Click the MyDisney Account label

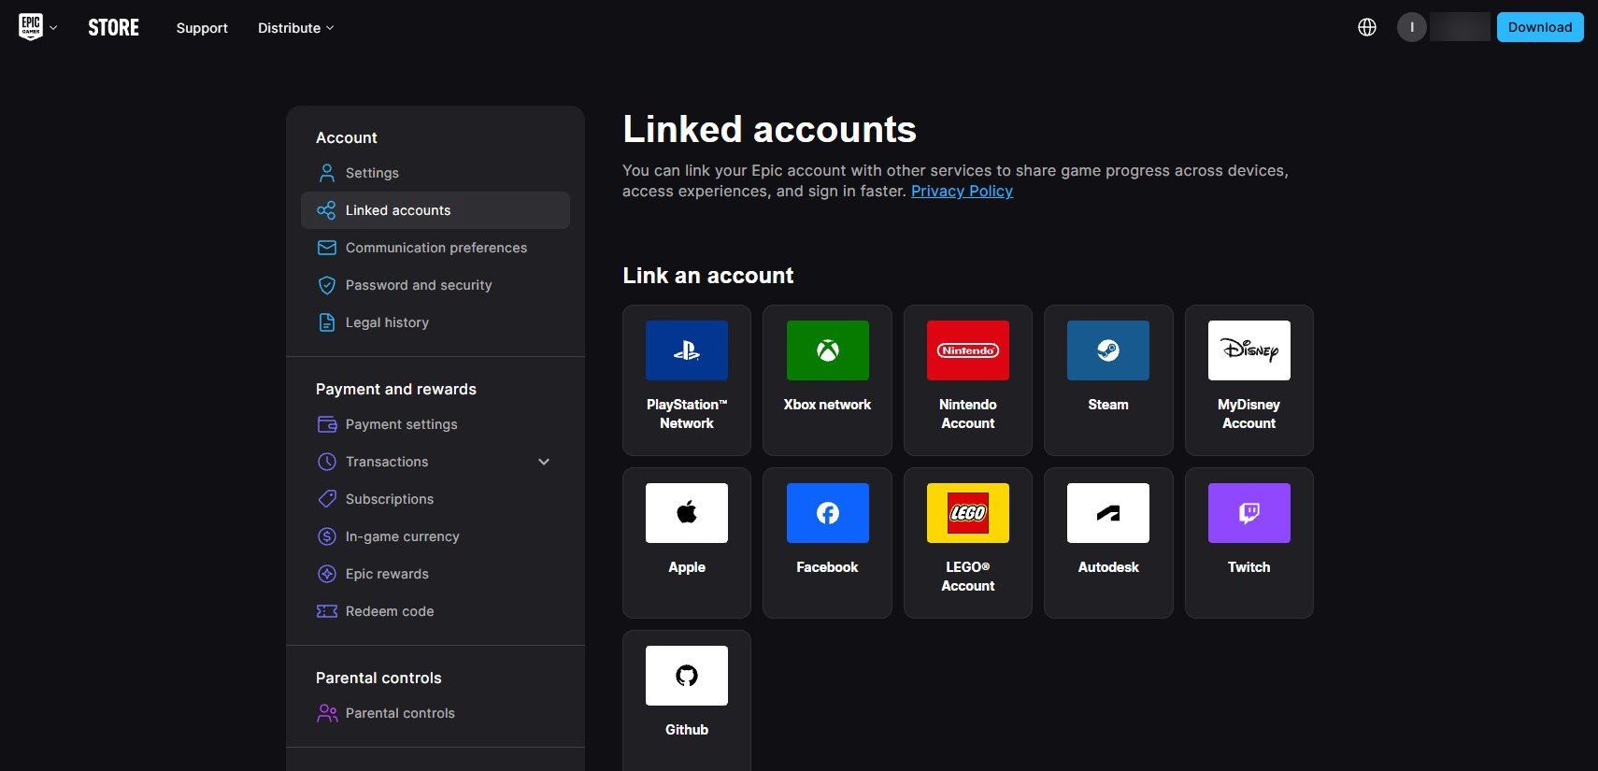tap(1249, 414)
